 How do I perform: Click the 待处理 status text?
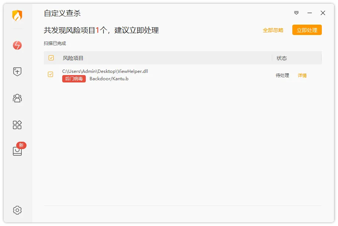pos(282,75)
